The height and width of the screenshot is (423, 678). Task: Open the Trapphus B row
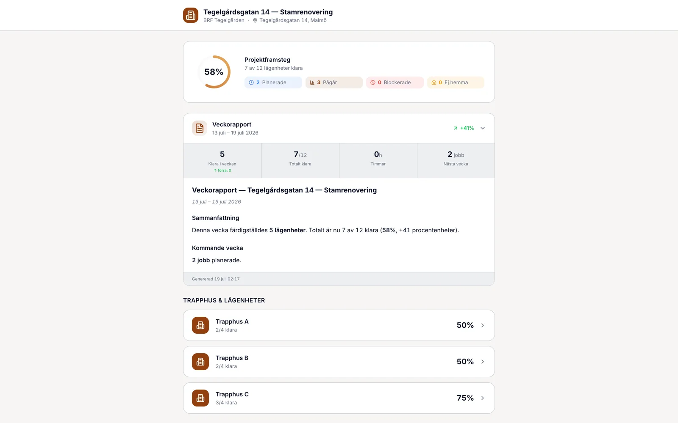(x=339, y=362)
